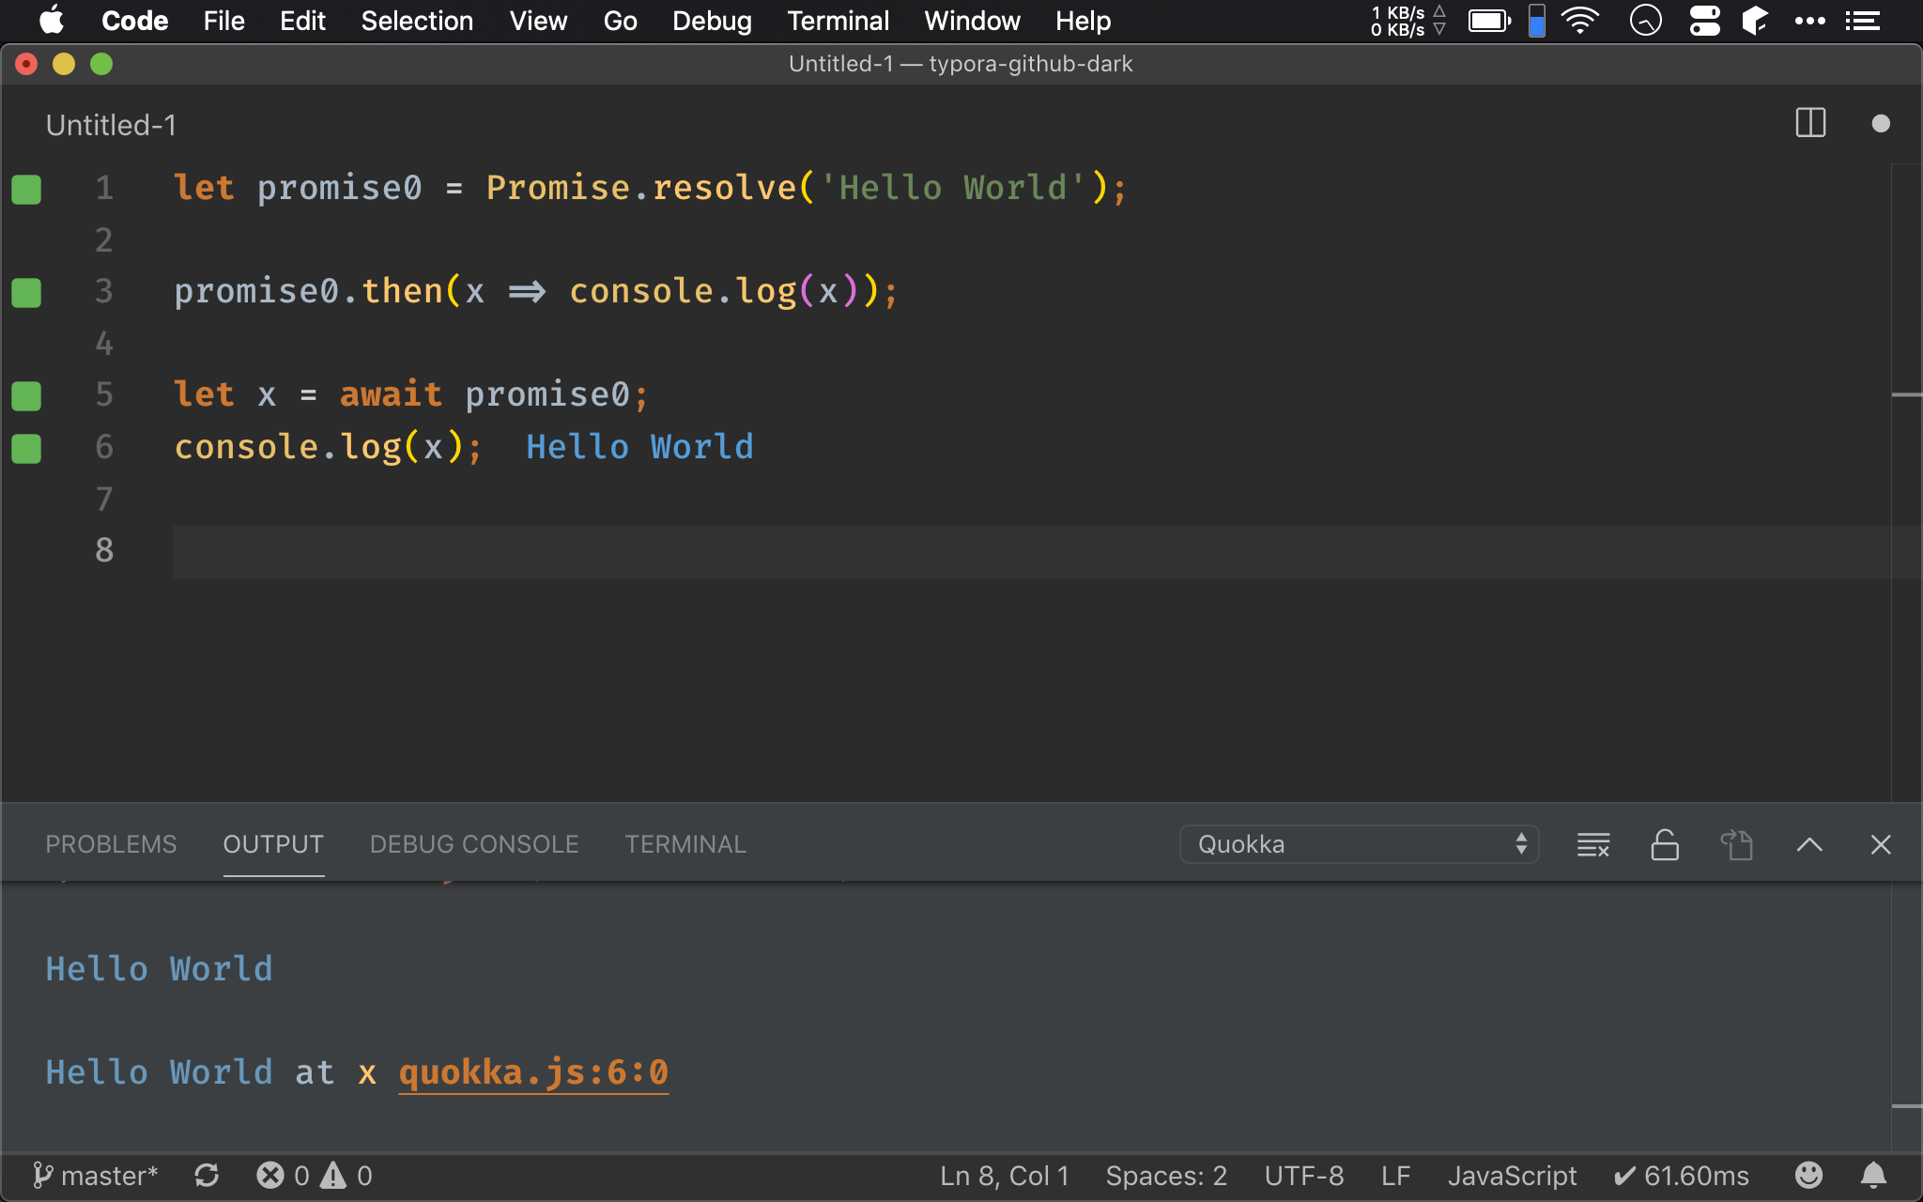
Task: Clear the output panel contents
Action: click(1593, 844)
